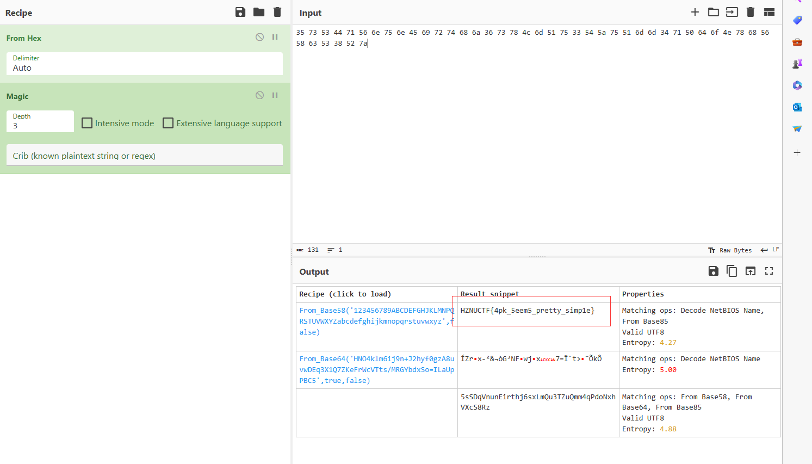This screenshot has height=464, width=812.
Task: Disable the From Hex operation
Action: pyautogui.click(x=260, y=37)
